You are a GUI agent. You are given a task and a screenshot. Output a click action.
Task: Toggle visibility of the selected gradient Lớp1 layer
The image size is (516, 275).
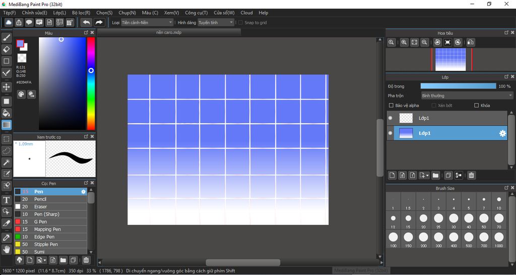tap(391, 133)
